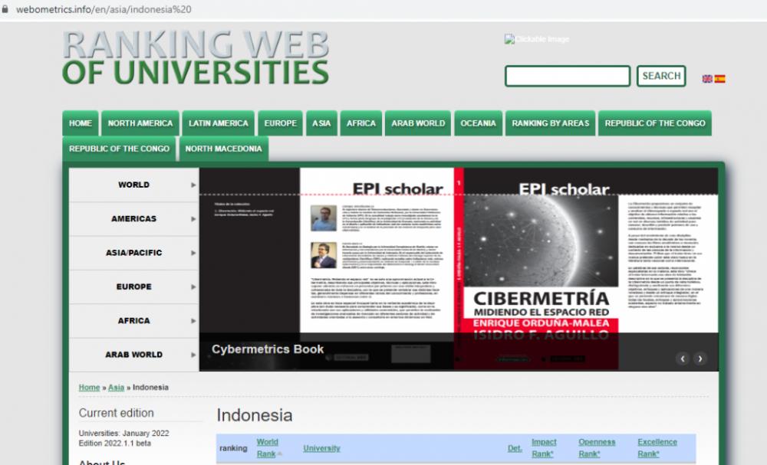Switch site language with the Spanish flag
767x465 pixels.
pos(719,79)
